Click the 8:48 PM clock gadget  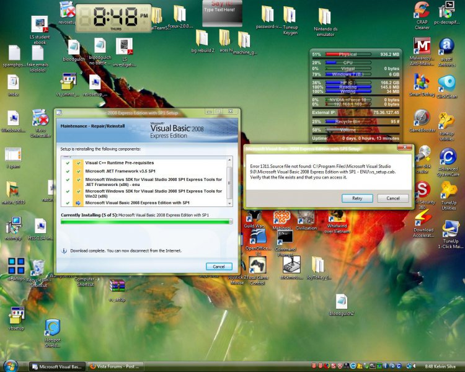[x=113, y=17]
